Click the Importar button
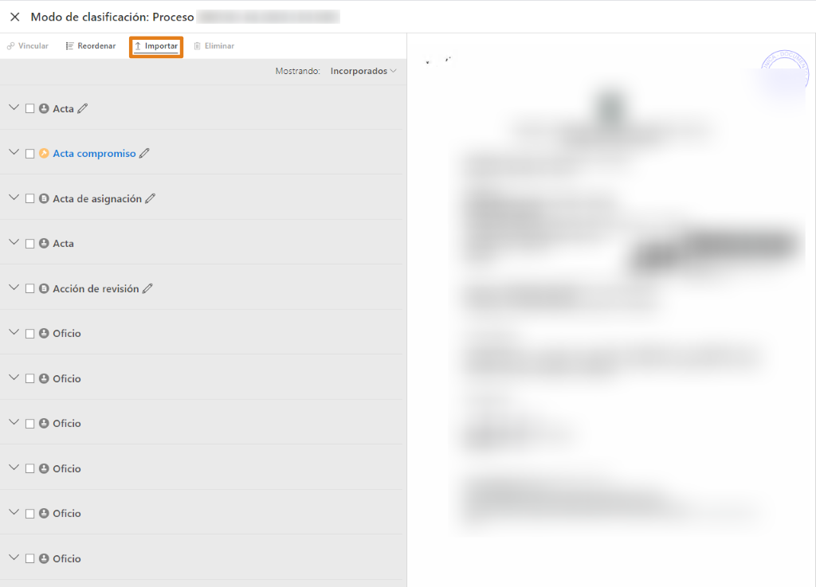This screenshot has width=816, height=587. click(156, 47)
